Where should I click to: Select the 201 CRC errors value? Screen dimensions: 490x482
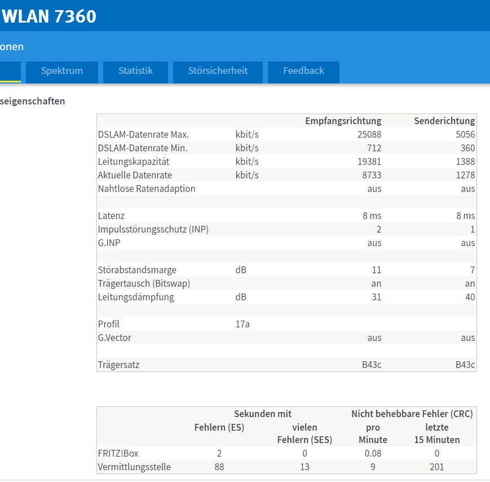click(436, 467)
